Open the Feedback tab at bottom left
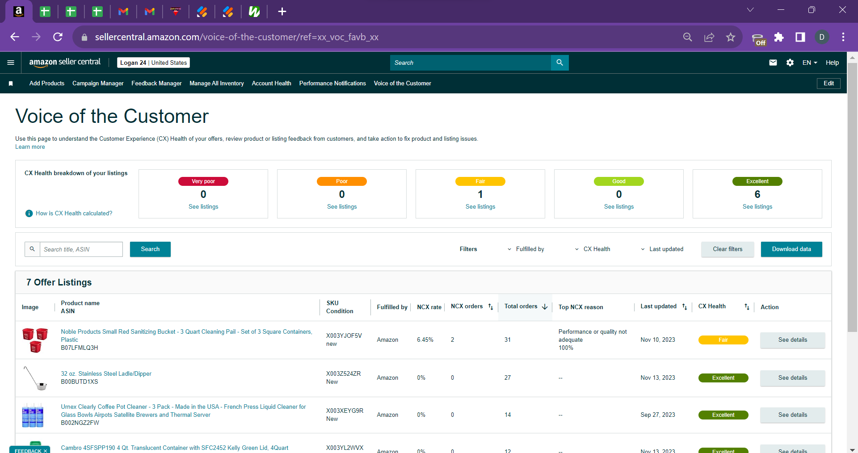 29,450
